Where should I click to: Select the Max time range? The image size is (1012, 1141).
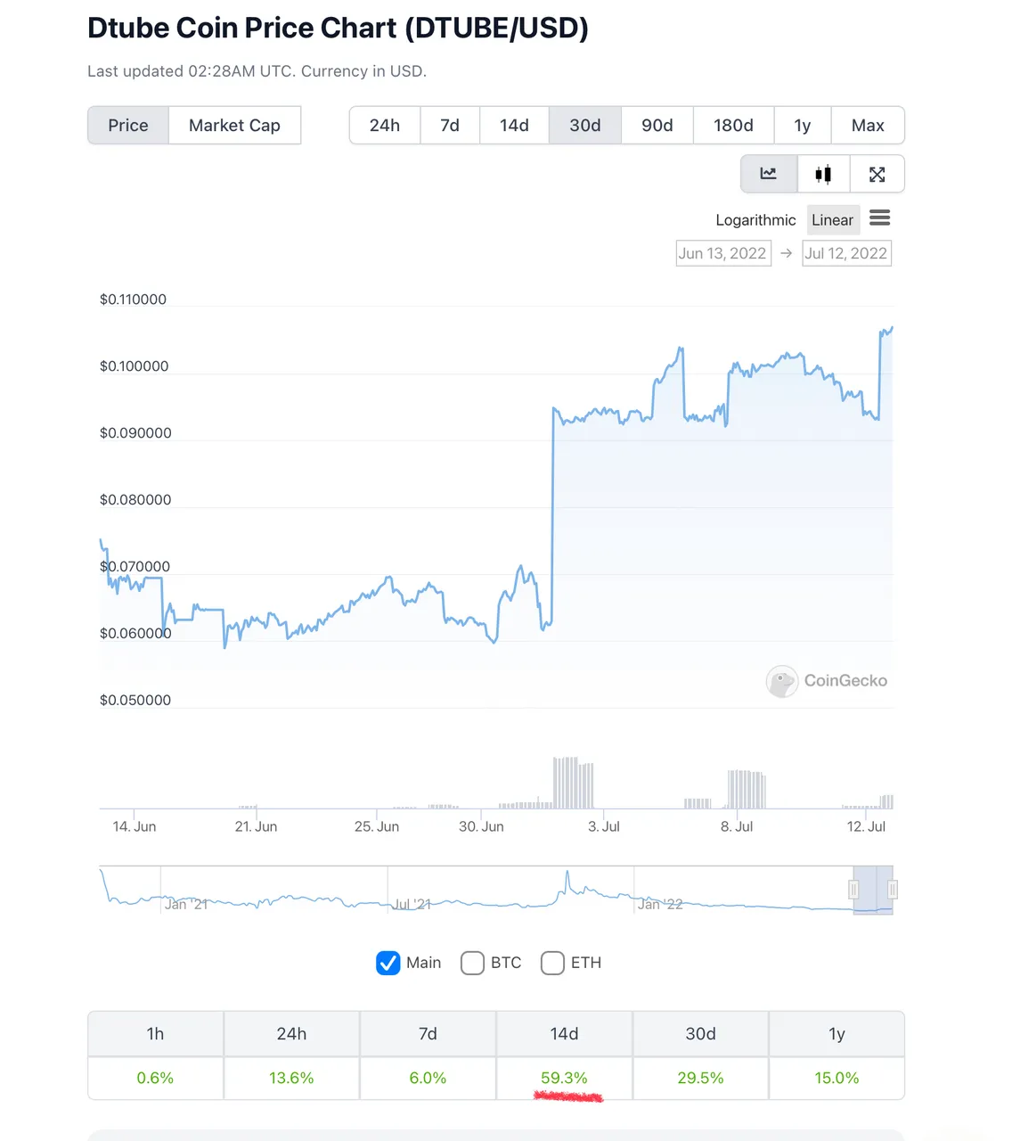(868, 126)
